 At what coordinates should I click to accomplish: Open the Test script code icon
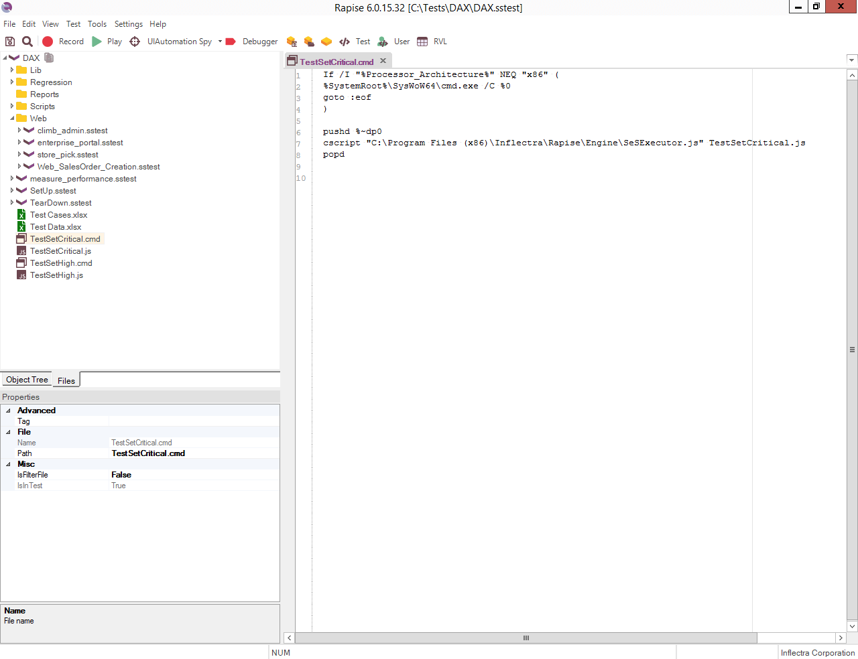(x=345, y=42)
